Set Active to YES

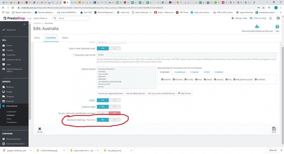[103, 100]
